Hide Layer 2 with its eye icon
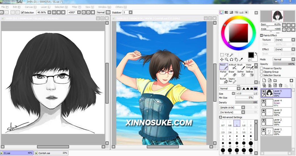This screenshot has width=296, height=156. point(263,120)
